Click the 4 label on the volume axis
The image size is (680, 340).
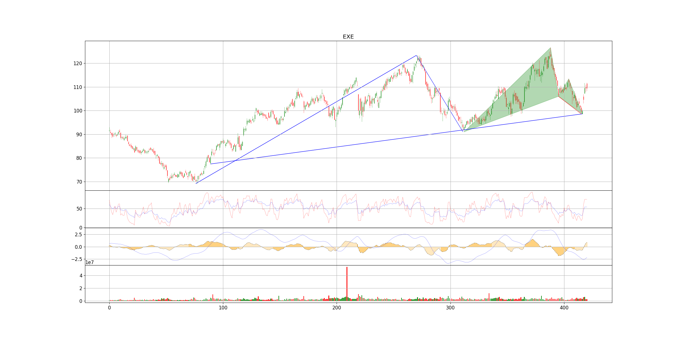click(x=81, y=276)
